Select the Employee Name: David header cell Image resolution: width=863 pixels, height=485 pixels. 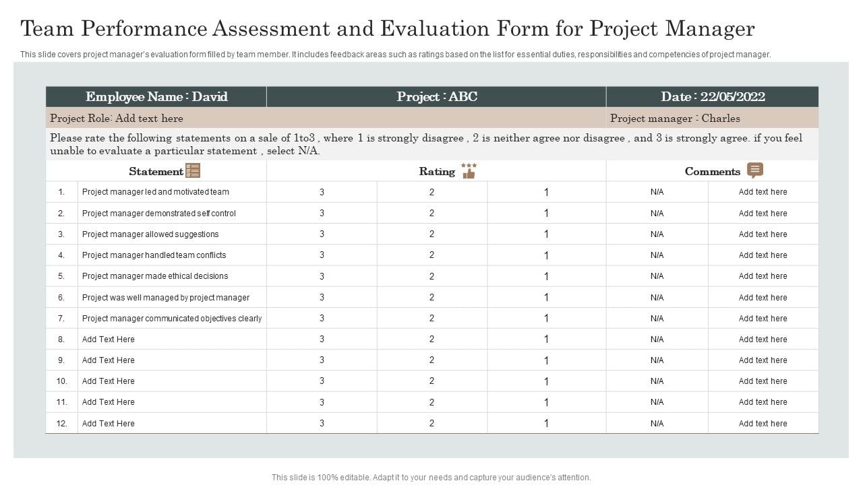coord(156,96)
